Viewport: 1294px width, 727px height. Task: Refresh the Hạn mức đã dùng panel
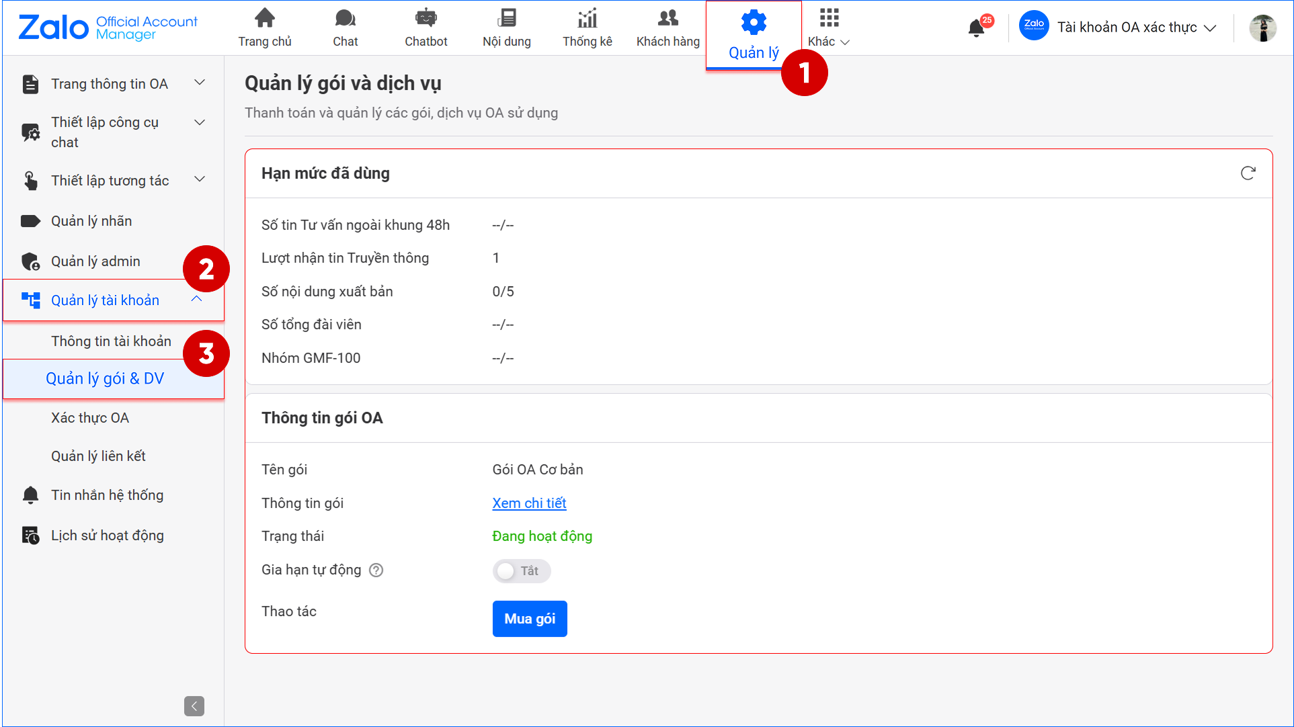click(x=1248, y=173)
